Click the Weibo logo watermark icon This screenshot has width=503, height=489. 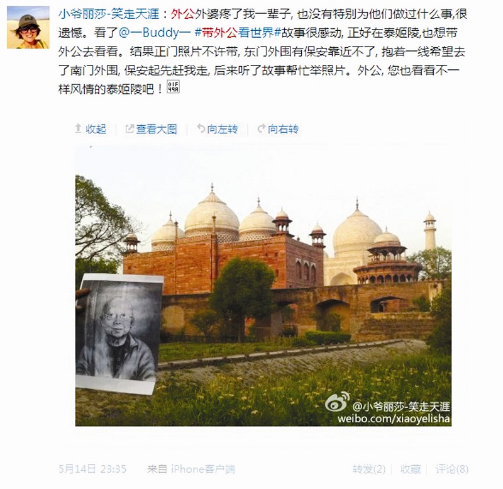[338, 402]
